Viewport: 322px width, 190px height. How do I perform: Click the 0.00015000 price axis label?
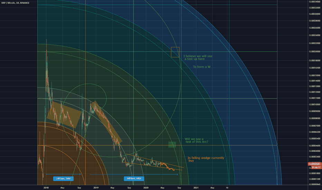[315, 75]
